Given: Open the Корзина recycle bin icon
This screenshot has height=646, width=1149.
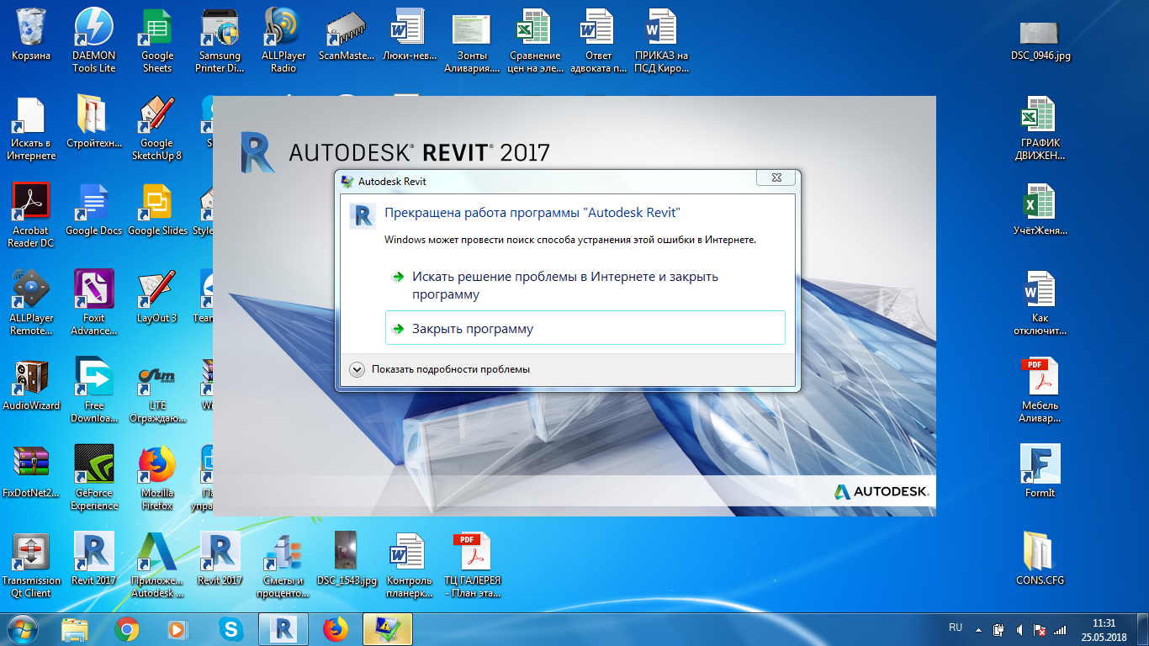Looking at the screenshot, I should 31,34.
